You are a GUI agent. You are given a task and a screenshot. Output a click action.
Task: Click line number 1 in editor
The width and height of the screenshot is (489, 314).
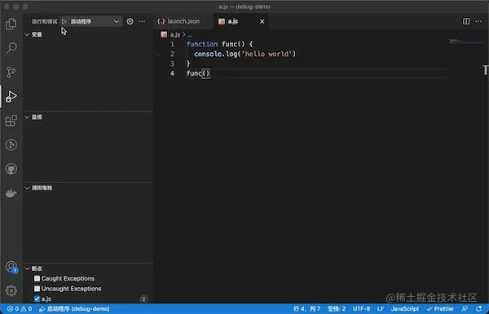(x=172, y=44)
